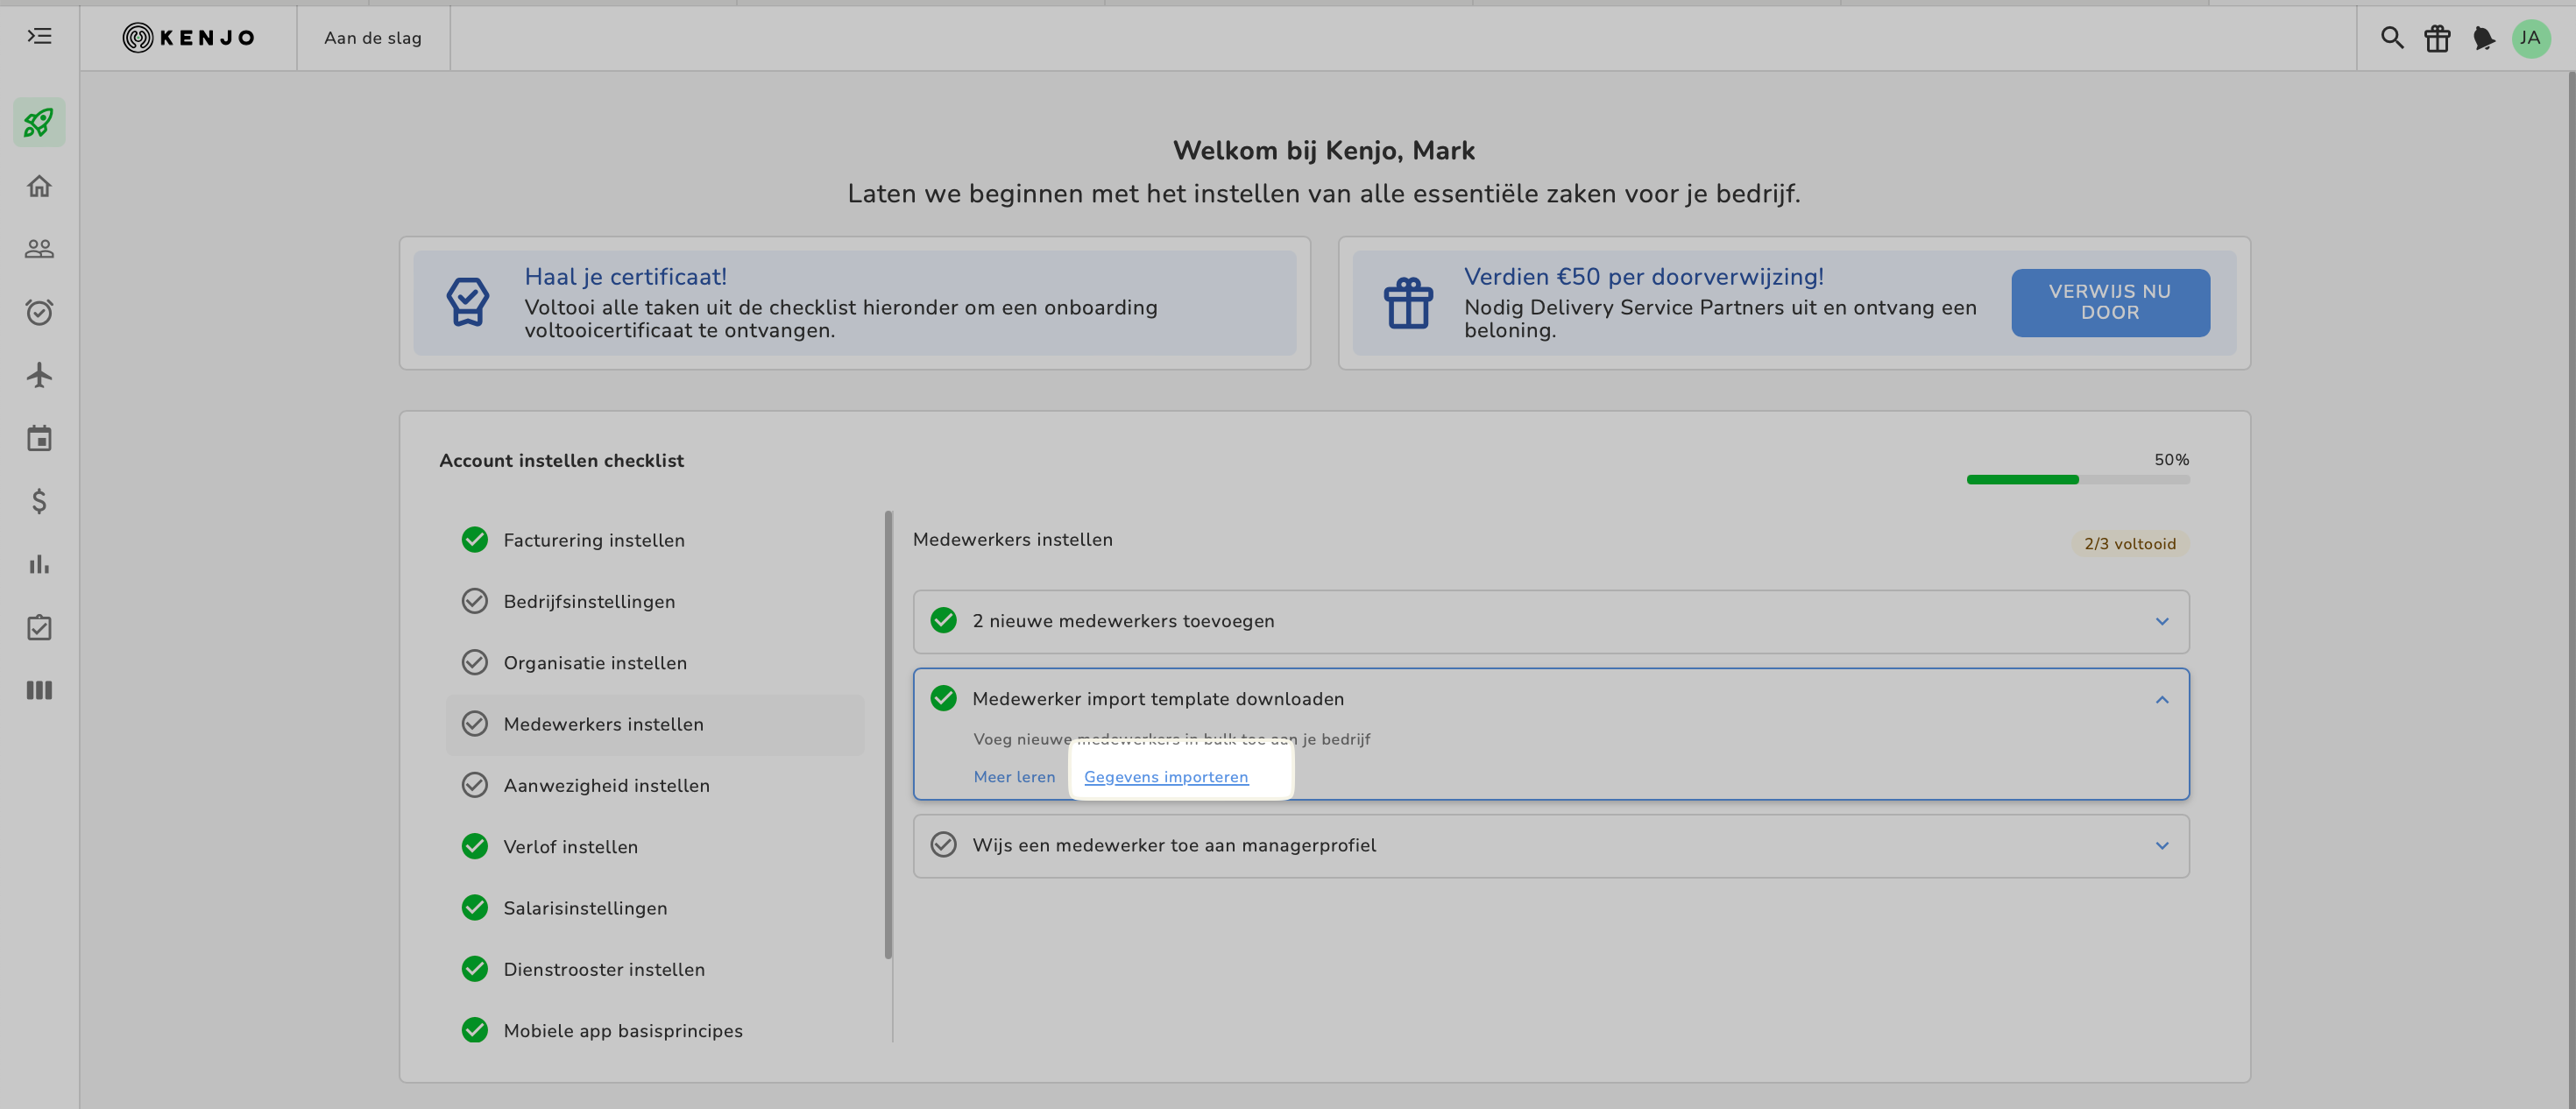This screenshot has height=1109, width=2576.
Task: Click check circle for managerprofiel task
Action: click(943, 845)
